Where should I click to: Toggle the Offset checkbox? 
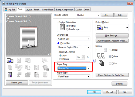tap(110, 64)
